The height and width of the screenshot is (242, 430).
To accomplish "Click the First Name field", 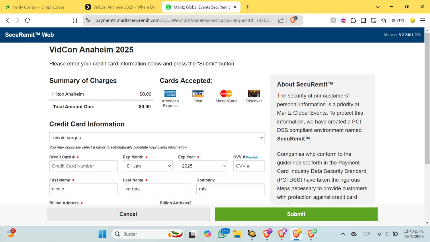I will [83, 189].
